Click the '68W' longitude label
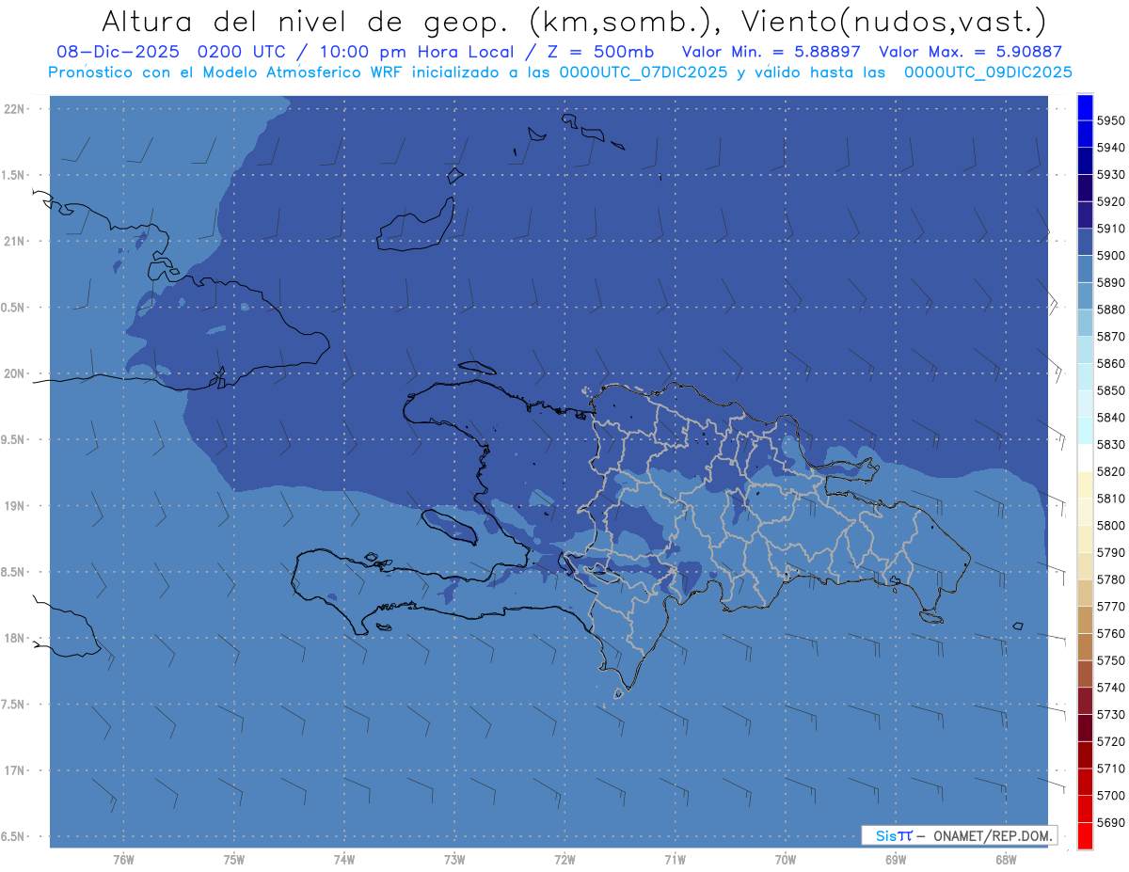Viewport: 1129px width, 872px height. pyautogui.click(x=1006, y=860)
